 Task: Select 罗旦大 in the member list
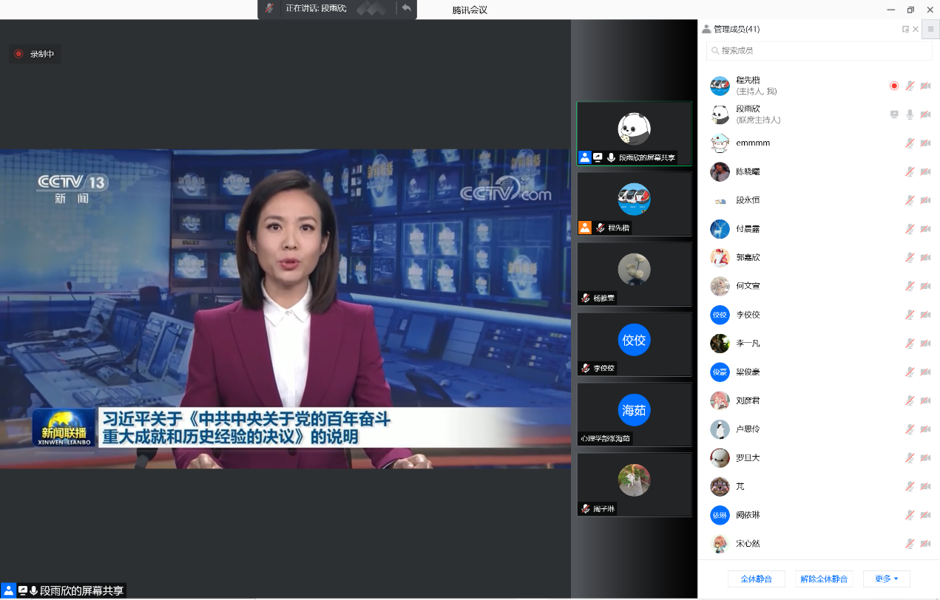coord(748,458)
